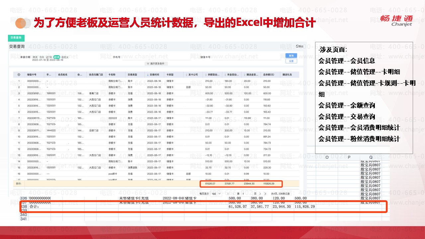Click the 1580001 phone number cell
425x239 pixels.
pos(51,93)
